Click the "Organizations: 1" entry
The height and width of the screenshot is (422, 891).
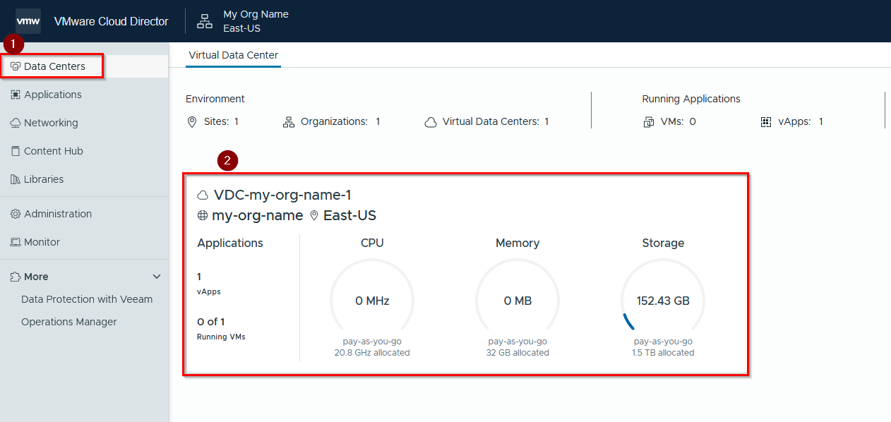(332, 122)
